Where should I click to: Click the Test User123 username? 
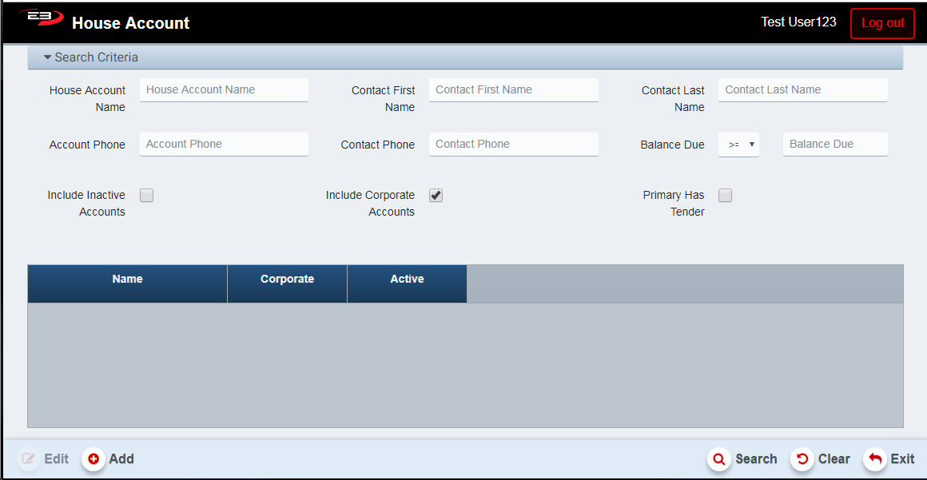click(x=798, y=22)
